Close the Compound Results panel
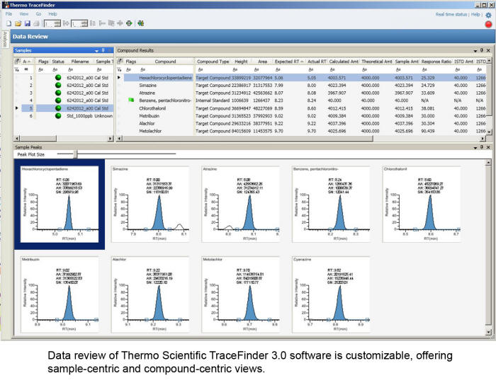 point(488,50)
